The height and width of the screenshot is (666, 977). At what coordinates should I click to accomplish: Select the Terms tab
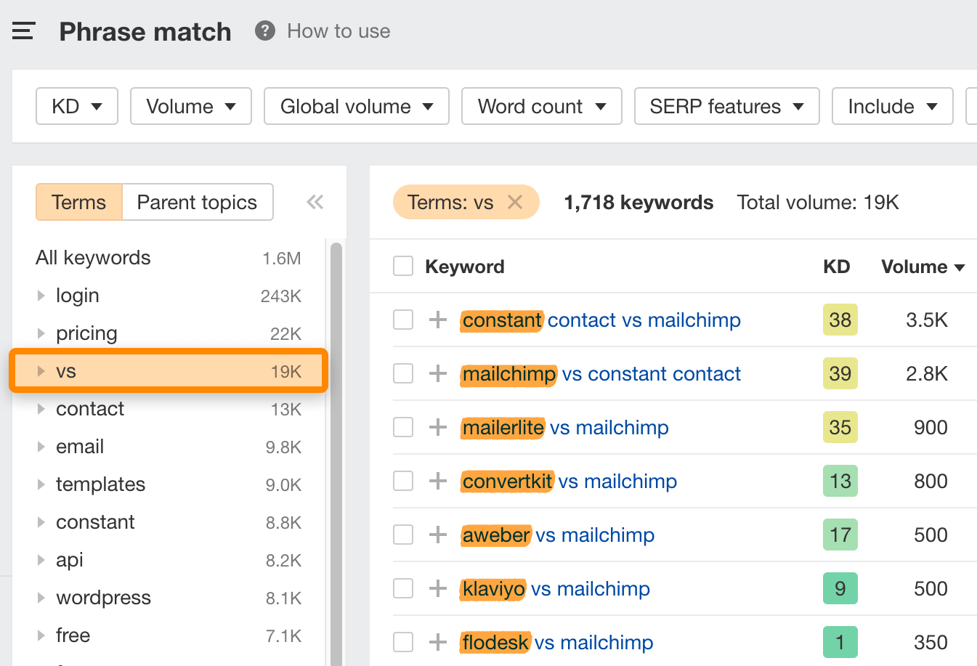[x=78, y=202]
